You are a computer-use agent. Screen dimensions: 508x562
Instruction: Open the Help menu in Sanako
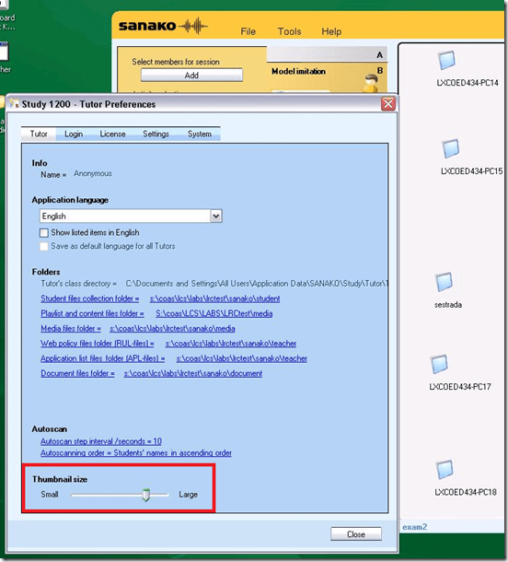click(331, 31)
